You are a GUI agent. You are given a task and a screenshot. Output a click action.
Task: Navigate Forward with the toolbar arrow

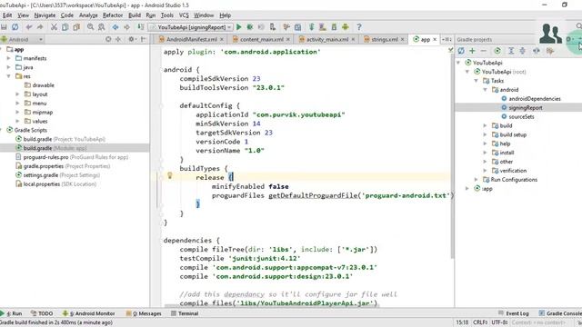coord(126,27)
